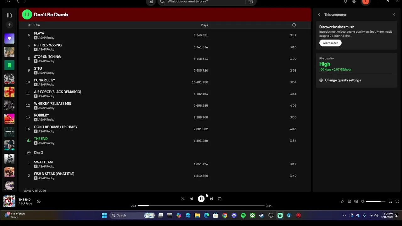Image resolution: width=402 pixels, height=226 pixels.
Task: Open green bookmark Your Episodes tile
Action: click(9, 65)
